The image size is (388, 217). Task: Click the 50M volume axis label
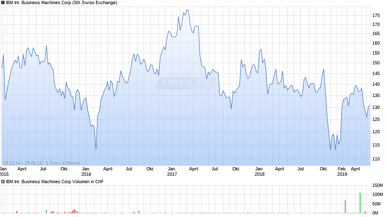(376, 204)
